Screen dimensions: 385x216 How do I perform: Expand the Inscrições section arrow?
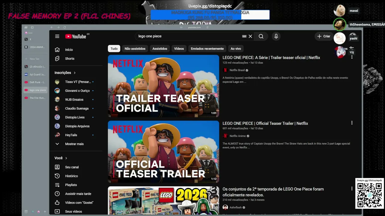click(x=75, y=73)
